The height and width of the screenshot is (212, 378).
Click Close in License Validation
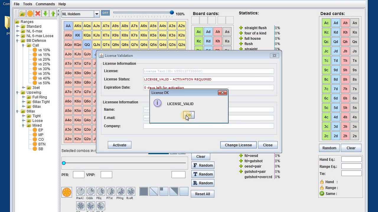tap(268, 145)
